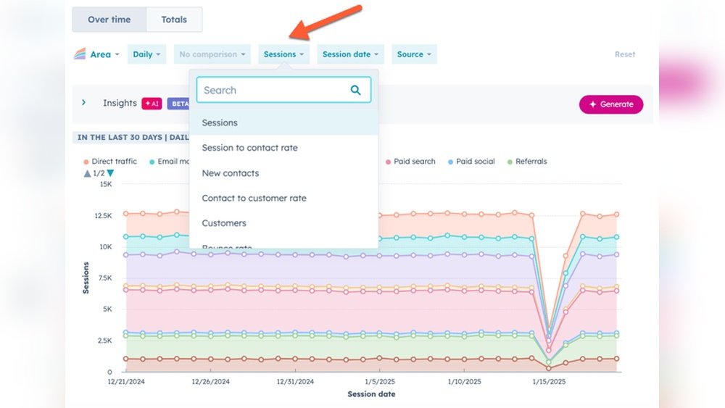Go to previous legend page with up triangle
The image size is (725, 408).
(x=88, y=173)
